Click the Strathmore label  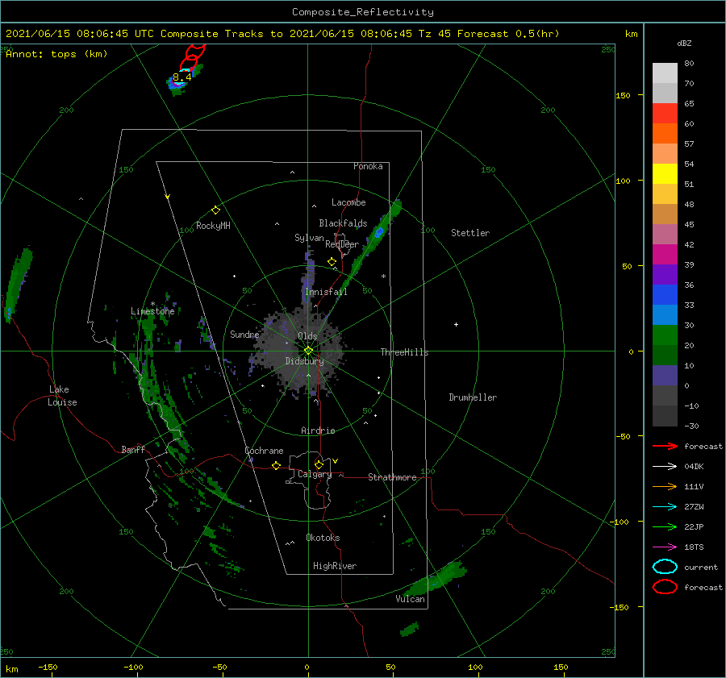click(392, 477)
